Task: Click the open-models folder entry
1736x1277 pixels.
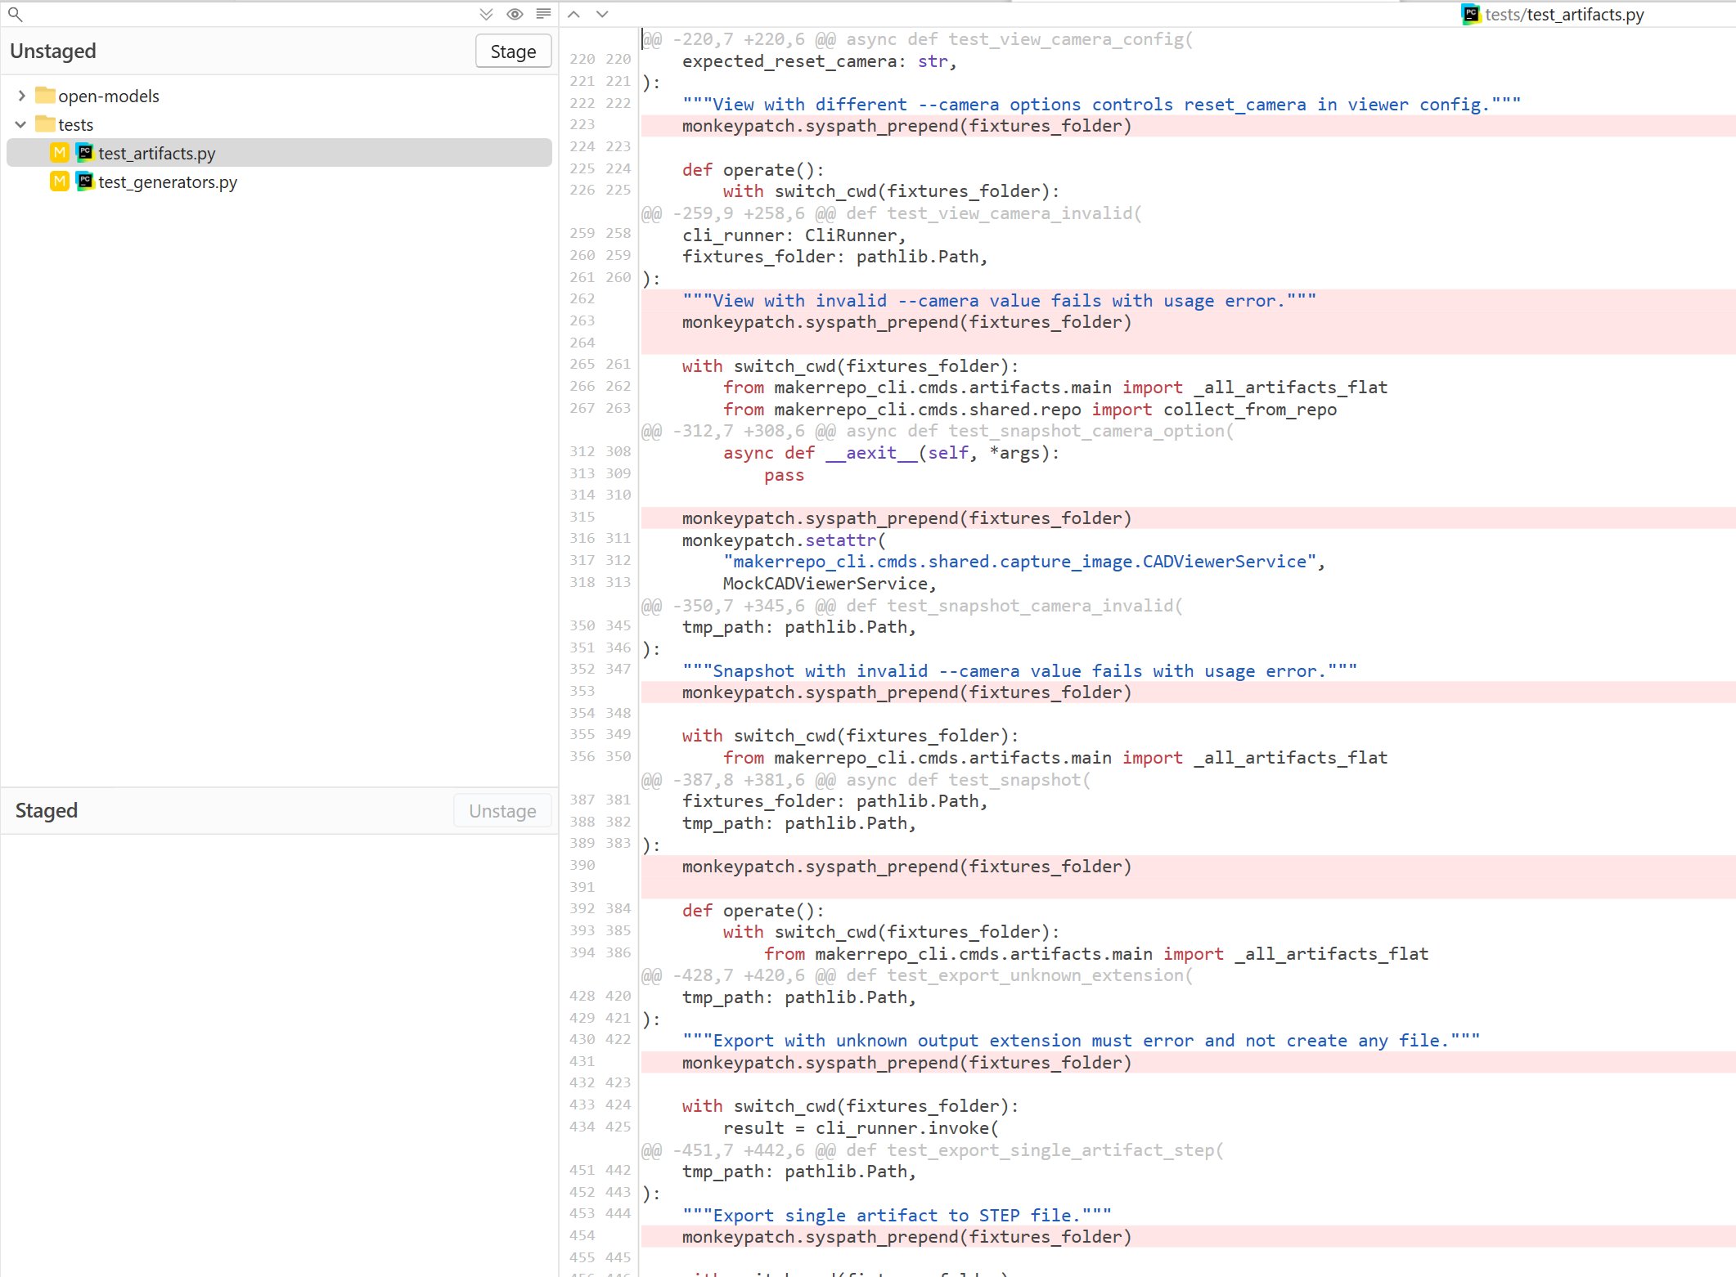Action: pos(110,96)
